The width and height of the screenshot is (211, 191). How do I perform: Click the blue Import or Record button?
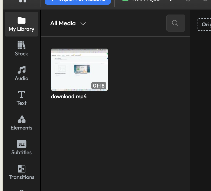pyautogui.click(x=78, y=1)
